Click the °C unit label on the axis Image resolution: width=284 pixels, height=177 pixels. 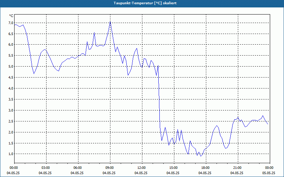point(11,16)
